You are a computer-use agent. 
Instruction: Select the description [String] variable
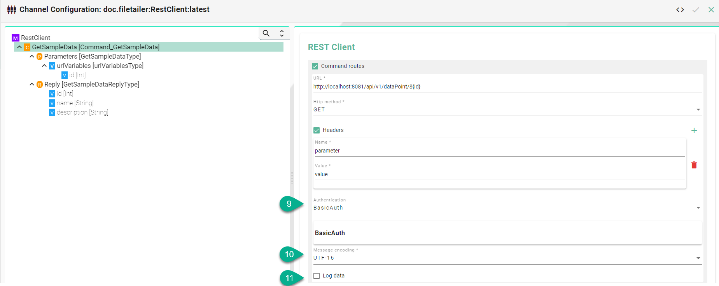(x=82, y=112)
